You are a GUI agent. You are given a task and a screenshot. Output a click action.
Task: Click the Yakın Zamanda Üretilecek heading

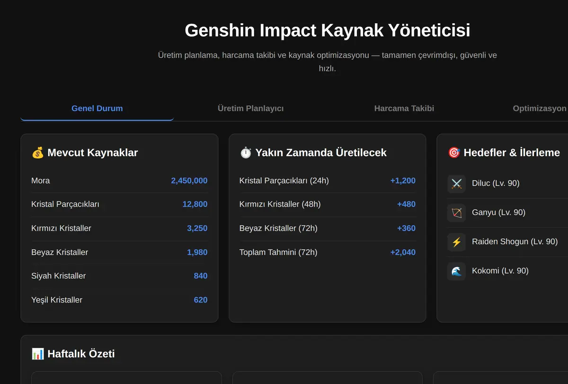313,152
